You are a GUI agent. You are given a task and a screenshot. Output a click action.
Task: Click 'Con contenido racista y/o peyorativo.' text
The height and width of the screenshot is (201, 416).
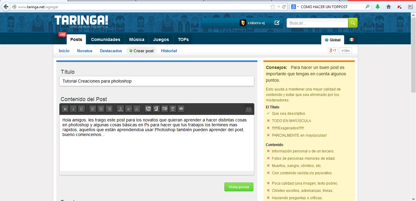(x=302, y=173)
